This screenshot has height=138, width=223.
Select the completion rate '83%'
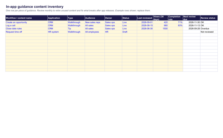click(175, 25)
